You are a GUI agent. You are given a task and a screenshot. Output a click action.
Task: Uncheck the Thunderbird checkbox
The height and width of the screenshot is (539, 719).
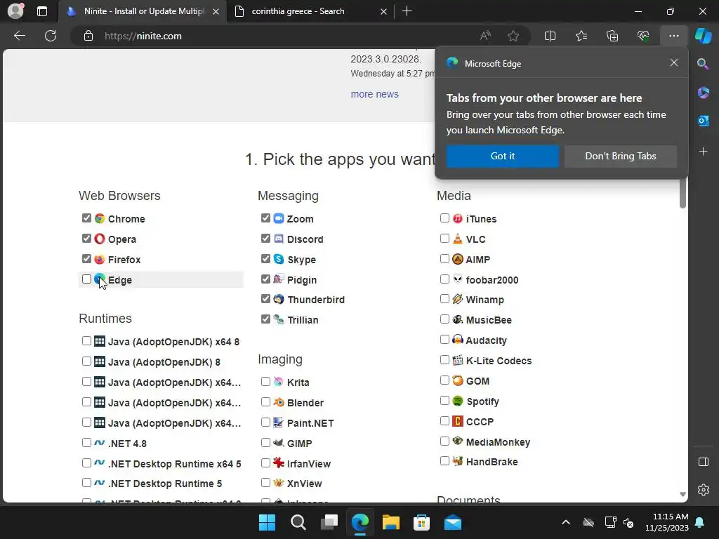click(x=265, y=299)
